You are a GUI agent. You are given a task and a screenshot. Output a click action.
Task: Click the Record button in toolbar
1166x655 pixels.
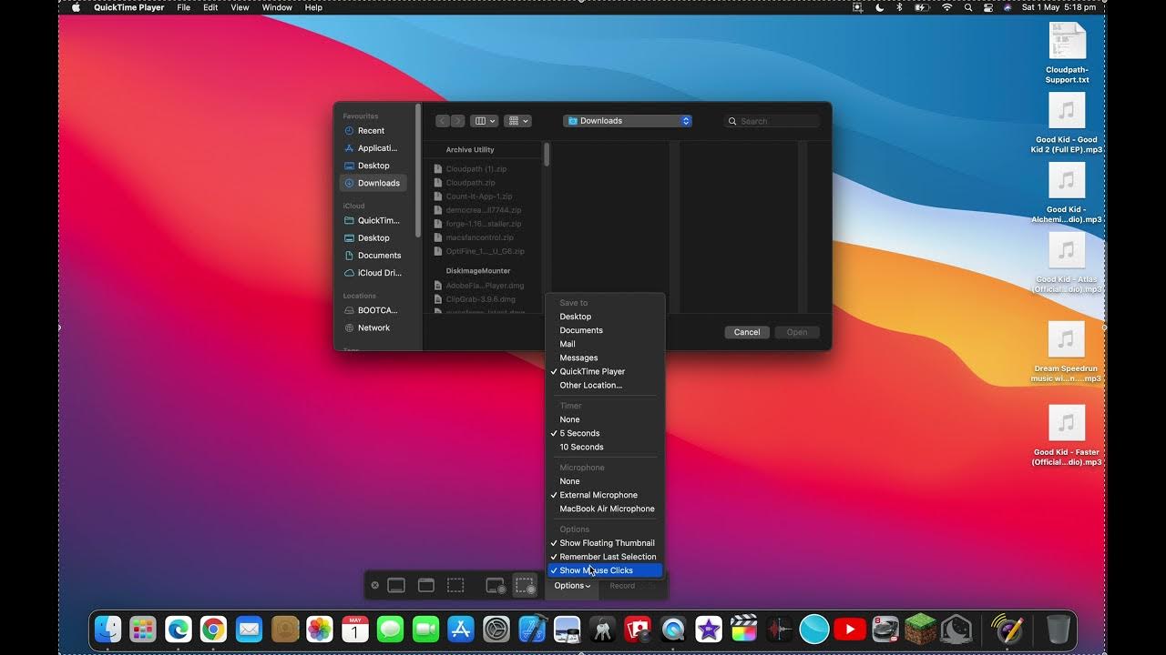(622, 586)
